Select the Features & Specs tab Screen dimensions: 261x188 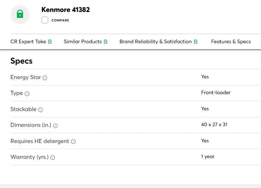231,41
